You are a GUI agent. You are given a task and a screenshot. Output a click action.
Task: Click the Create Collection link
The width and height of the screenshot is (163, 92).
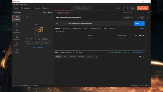[37, 48]
